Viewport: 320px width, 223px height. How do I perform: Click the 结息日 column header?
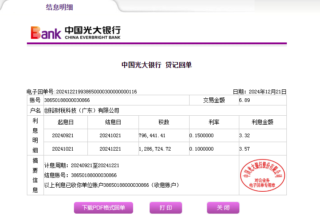[x=113, y=122]
